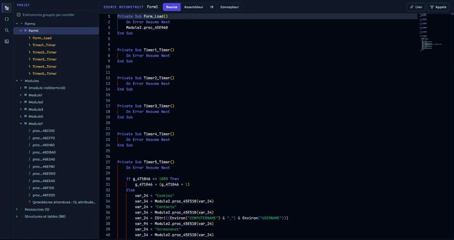Switch to the Assembleur tab
Viewport: 454px width, 240px height.
pos(194,7)
